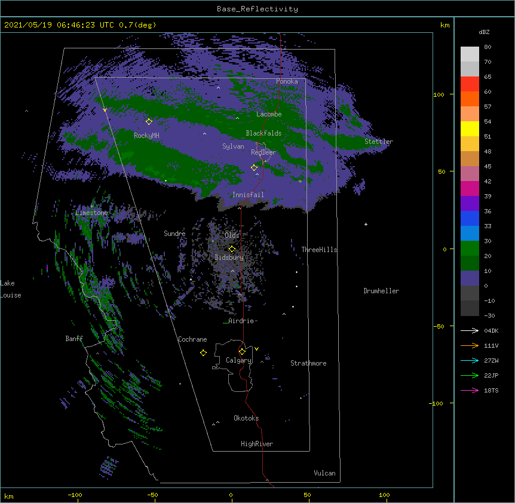Click the Lacombe city label
Viewport: 515px width, 503px height.
point(269,114)
